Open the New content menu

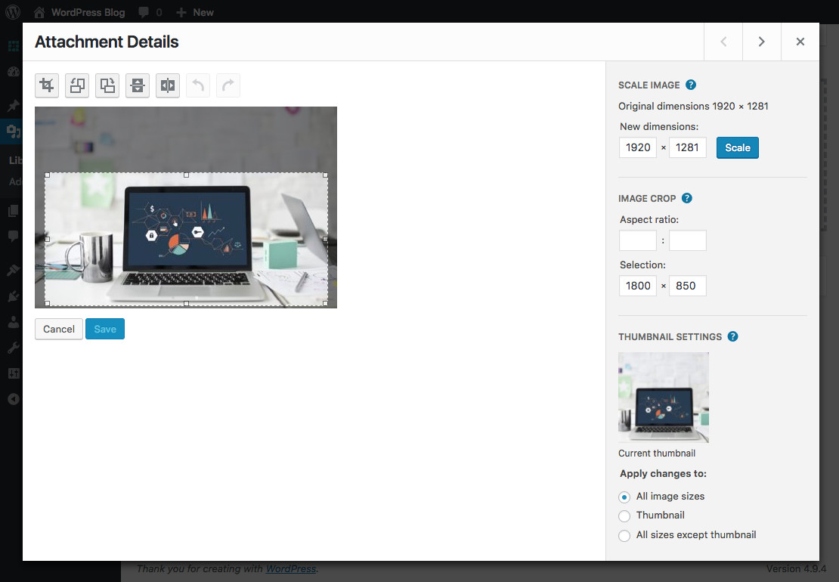tap(195, 12)
